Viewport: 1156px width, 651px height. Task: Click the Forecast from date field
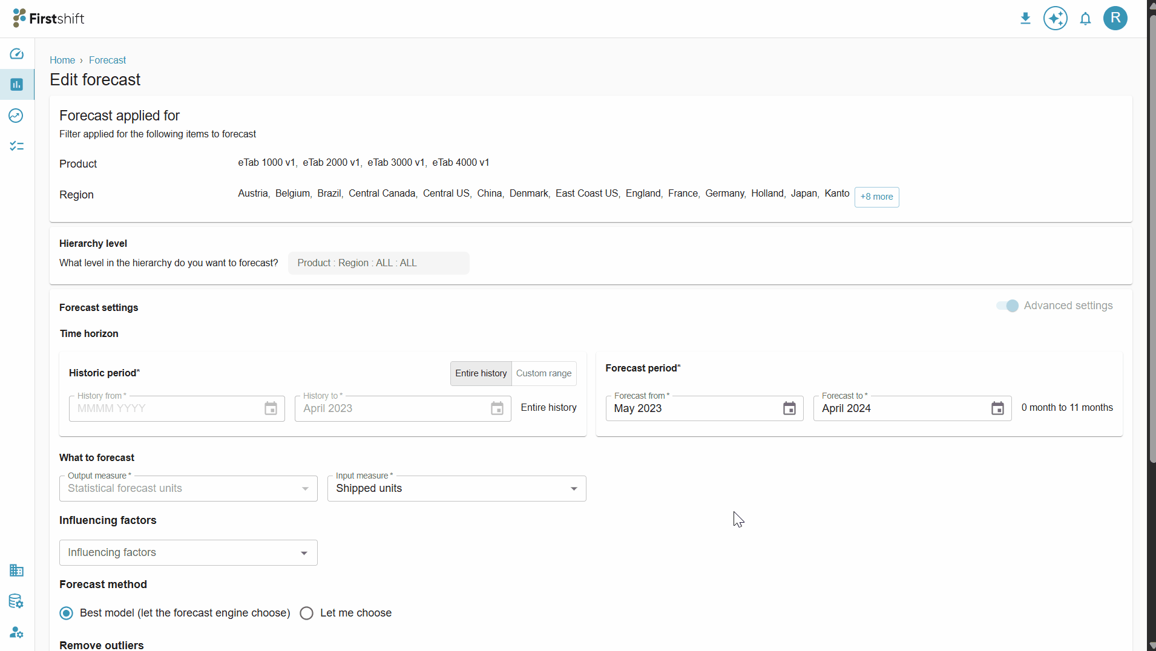tap(704, 409)
